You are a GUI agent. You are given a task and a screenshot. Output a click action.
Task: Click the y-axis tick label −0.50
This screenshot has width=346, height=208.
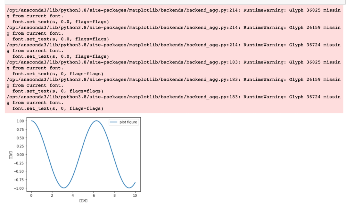[x=19, y=171]
